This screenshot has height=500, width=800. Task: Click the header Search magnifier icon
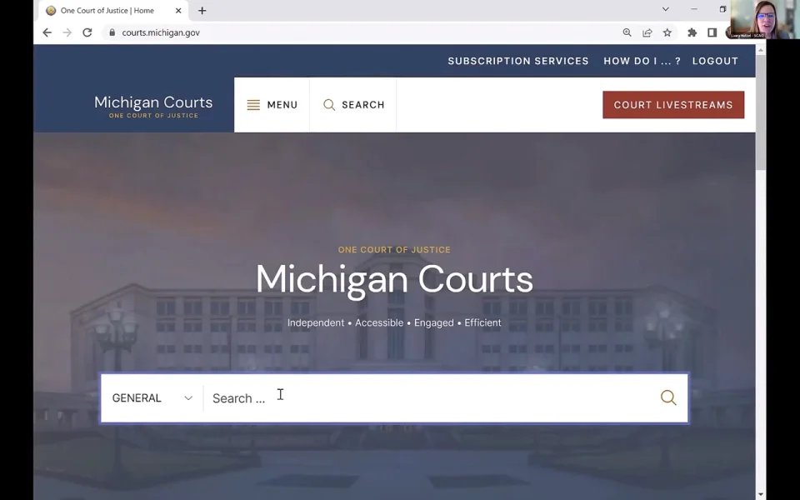[329, 105]
